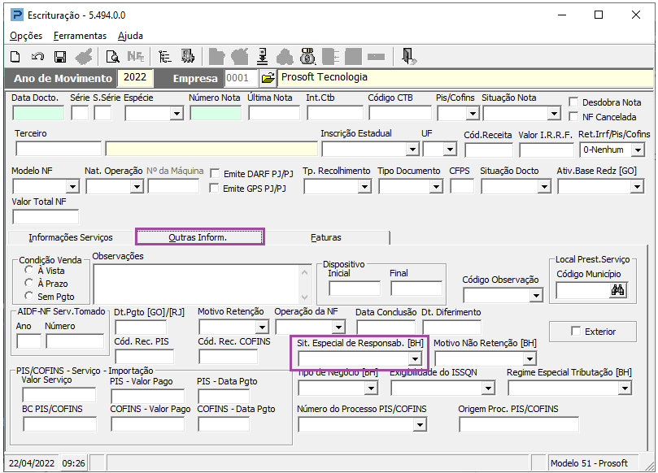Screen dimensions: 658x473
Task: Open Exigibilidade do ISSQN dropdown
Action: click(488, 388)
